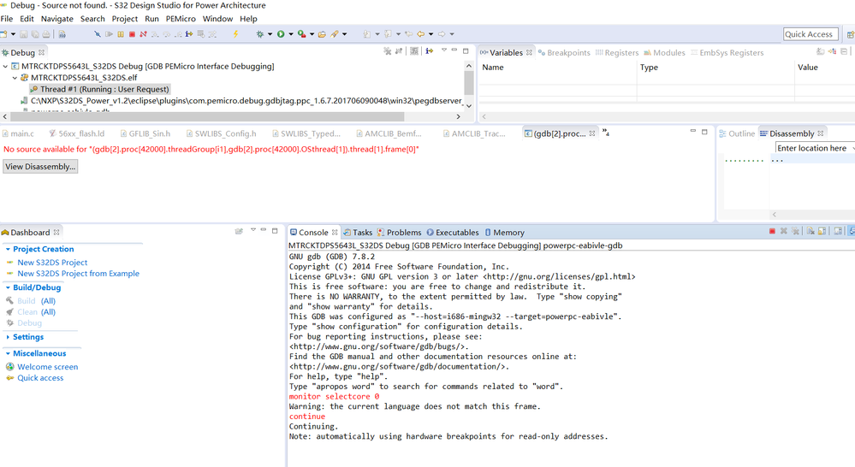Open the Navigate menu
Viewport: 855px width, 467px height.
tap(56, 19)
